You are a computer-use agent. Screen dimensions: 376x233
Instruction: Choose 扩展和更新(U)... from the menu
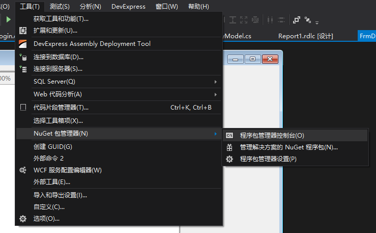tap(119, 31)
